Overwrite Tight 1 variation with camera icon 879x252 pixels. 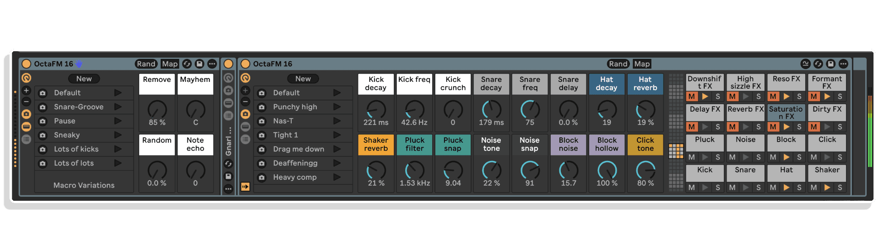tap(262, 135)
